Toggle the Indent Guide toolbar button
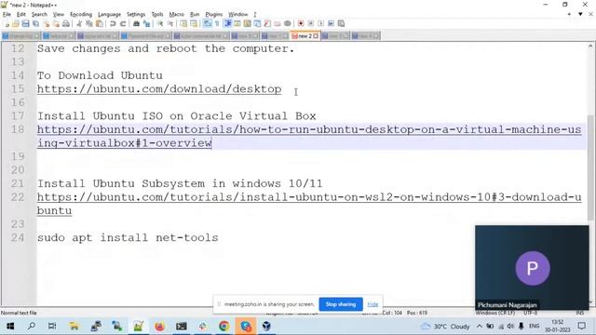 coord(227,23)
